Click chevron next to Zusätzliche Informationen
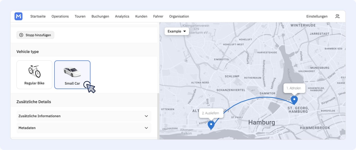This screenshot has width=356, height=150. [x=146, y=116]
